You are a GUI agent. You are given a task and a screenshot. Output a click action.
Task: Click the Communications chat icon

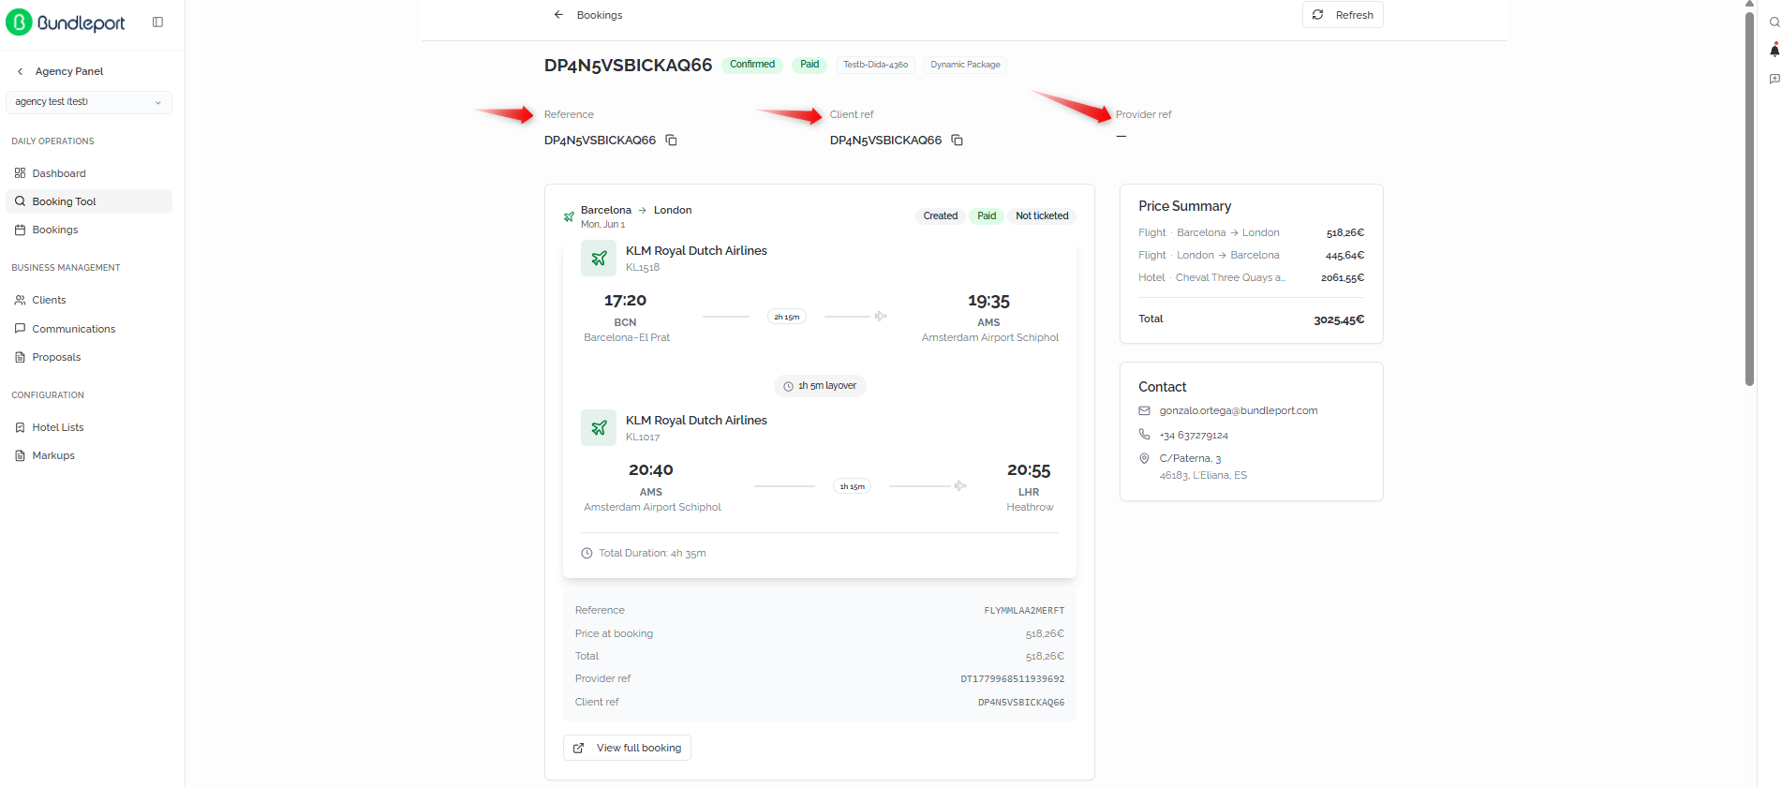(x=20, y=329)
